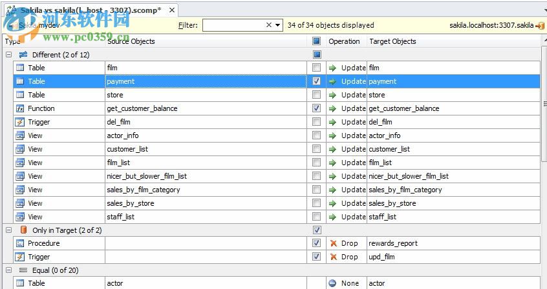Click View icon in staff_list row
This screenshot has width=547, height=289.
[20, 217]
